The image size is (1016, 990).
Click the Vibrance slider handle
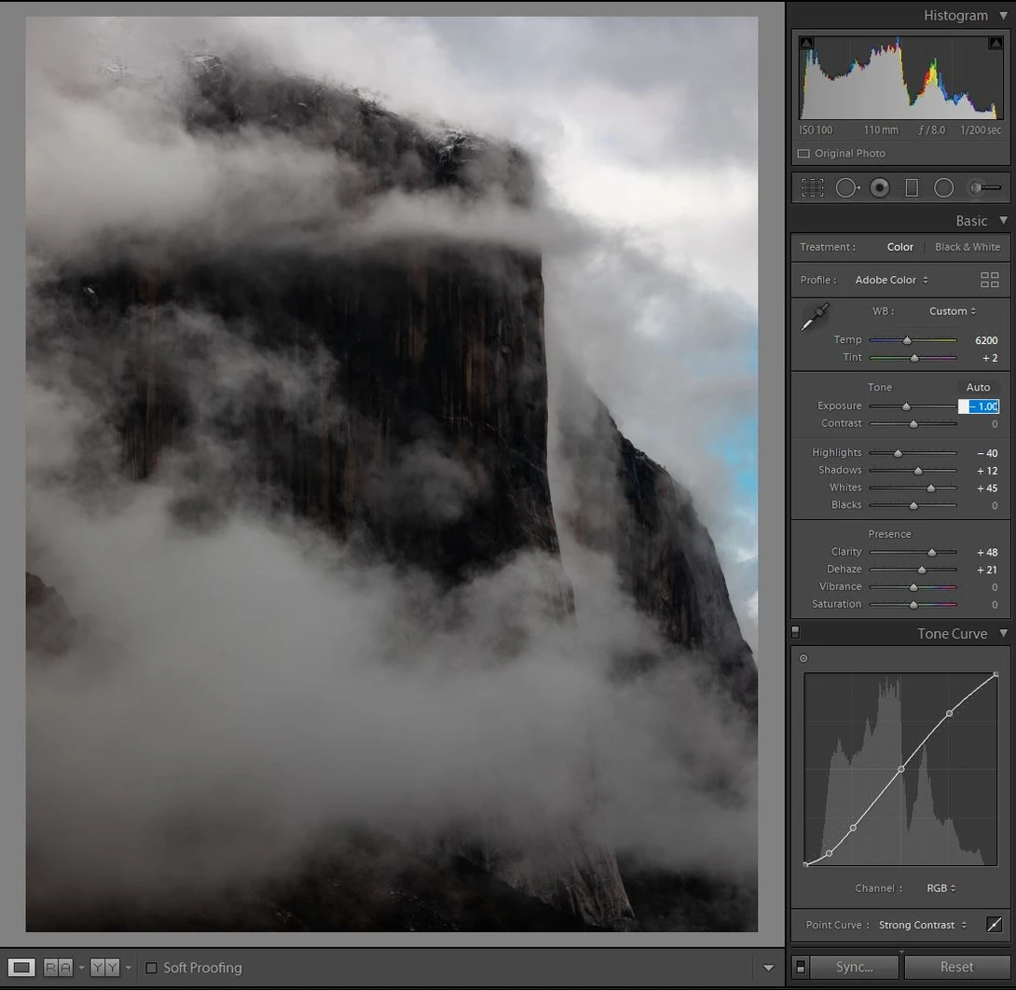(x=913, y=587)
